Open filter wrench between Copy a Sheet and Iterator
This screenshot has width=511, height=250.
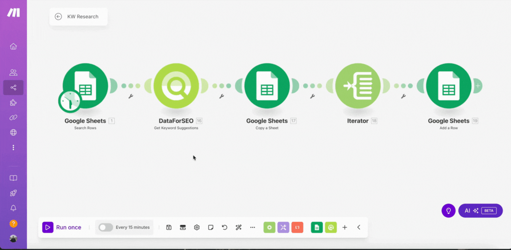(x=312, y=97)
